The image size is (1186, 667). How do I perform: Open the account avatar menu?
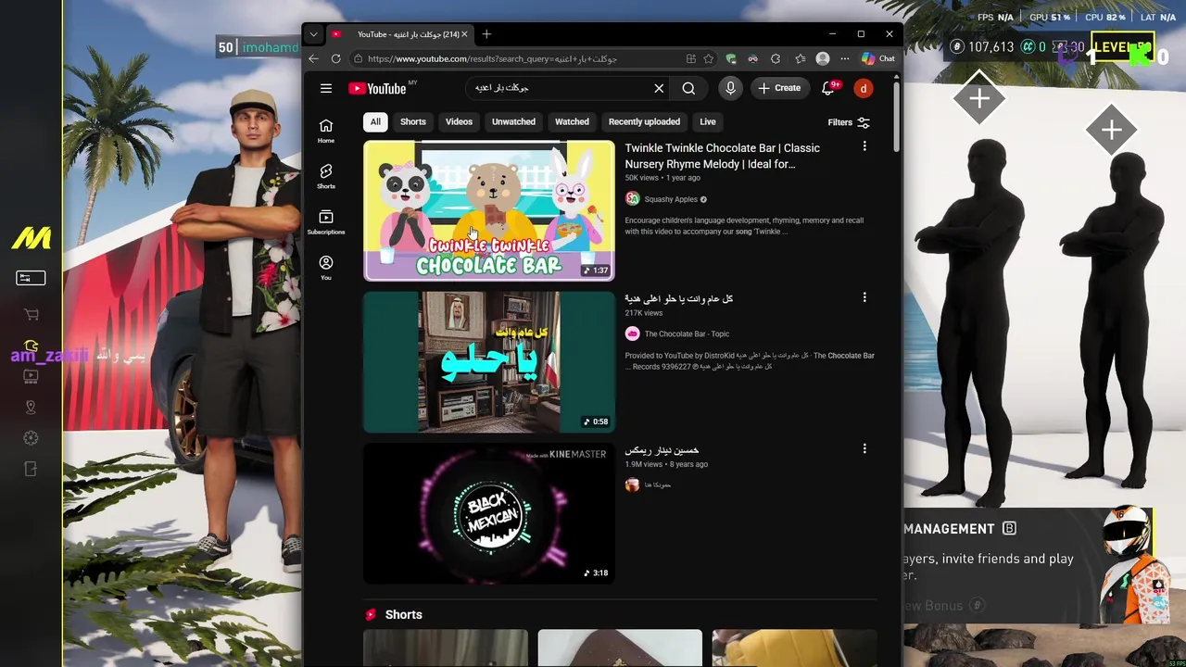tap(863, 88)
